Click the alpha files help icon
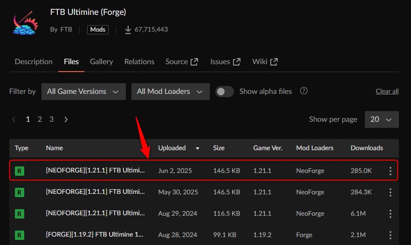Image resolution: width=411 pixels, height=245 pixels. pyautogui.click(x=304, y=91)
